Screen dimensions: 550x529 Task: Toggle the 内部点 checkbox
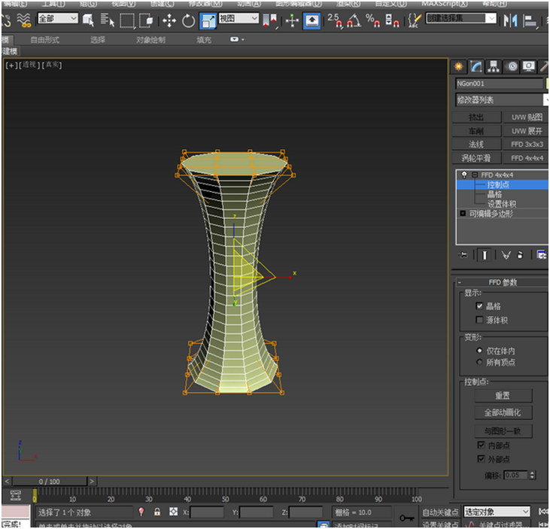click(482, 445)
